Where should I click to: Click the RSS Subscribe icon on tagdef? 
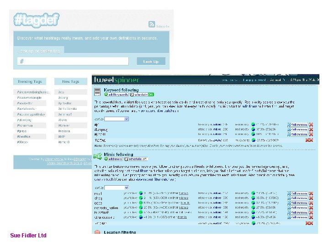pyautogui.click(x=152, y=24)
